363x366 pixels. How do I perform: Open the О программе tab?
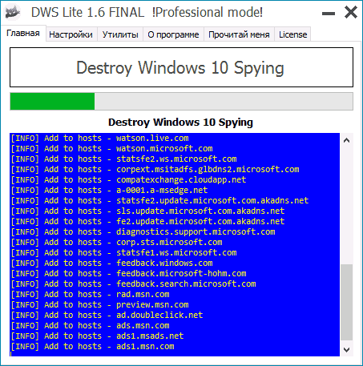pos(173,34)
